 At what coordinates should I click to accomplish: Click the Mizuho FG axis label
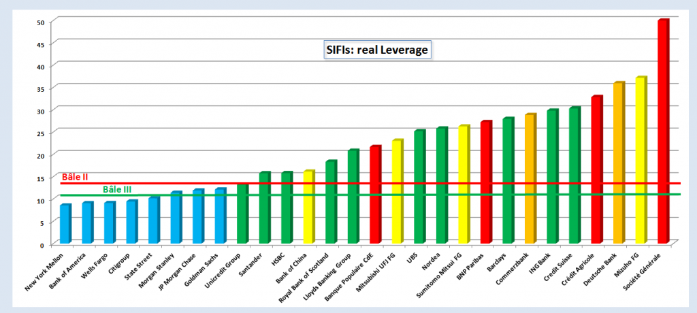628,266
